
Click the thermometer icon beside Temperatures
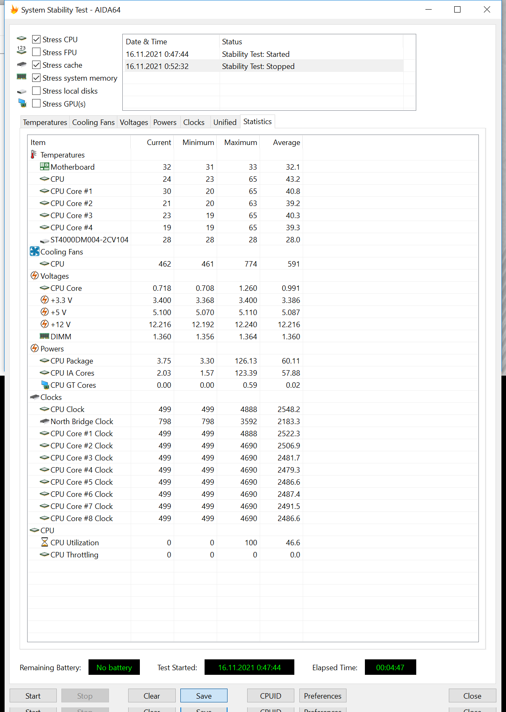click(34, 155)
